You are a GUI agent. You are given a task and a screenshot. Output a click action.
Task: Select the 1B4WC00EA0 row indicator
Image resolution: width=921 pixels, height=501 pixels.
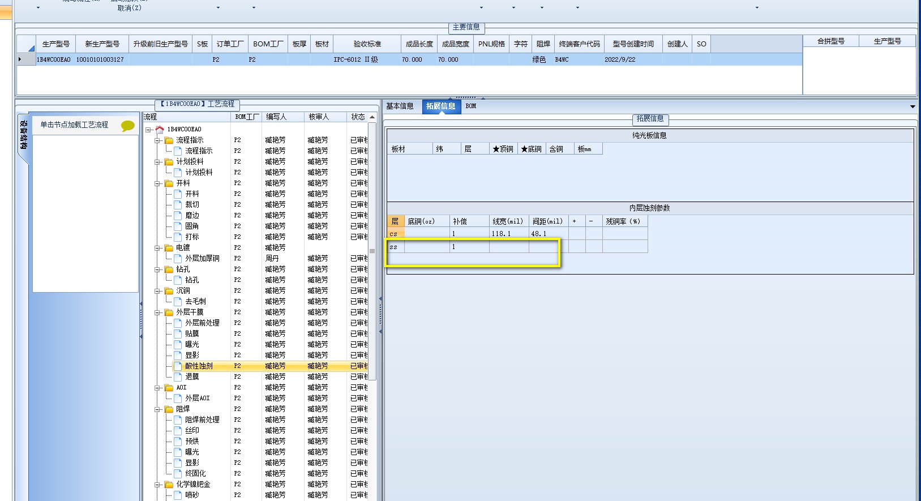26,59
